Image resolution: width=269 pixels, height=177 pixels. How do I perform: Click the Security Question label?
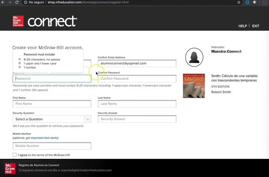tap(23, 113)
